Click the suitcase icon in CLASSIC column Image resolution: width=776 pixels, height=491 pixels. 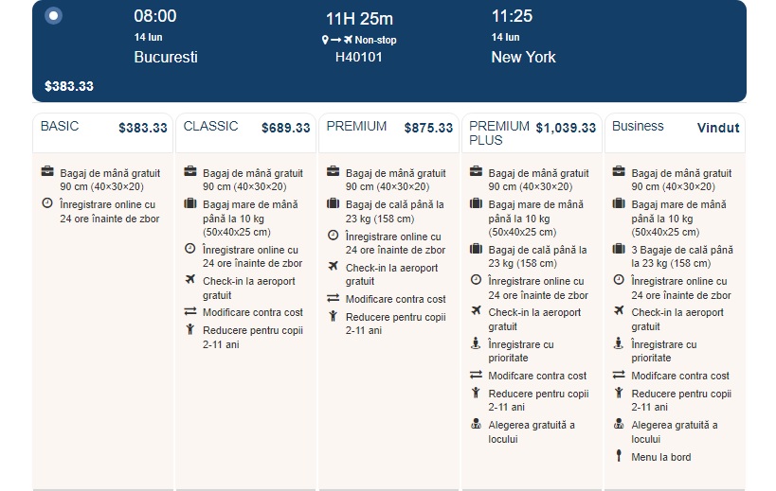click(190, 203)
